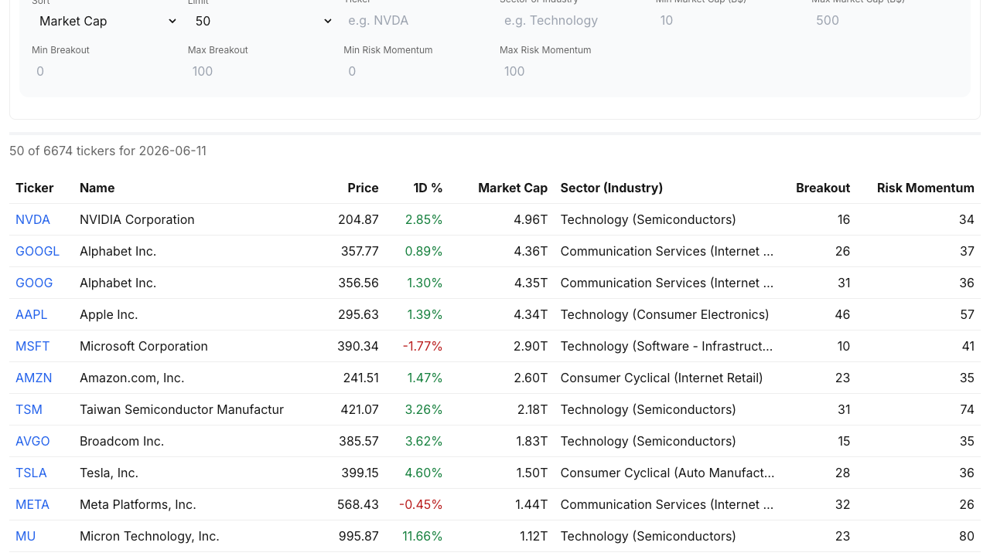Open the MSFT ticker link
Screen dimensions: 990x556
[32, 346]
